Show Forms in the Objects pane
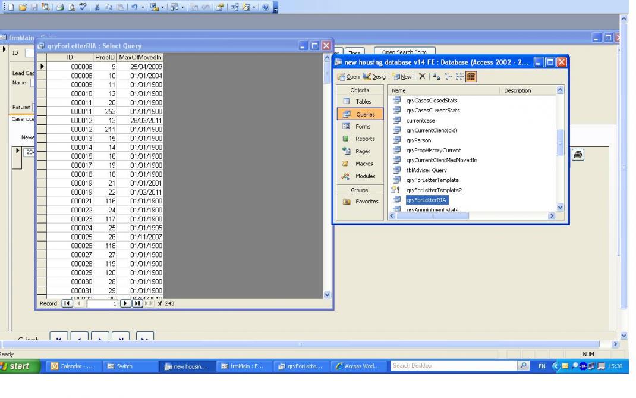The height and width of the screenshot is (398, 636). [360, 126]
